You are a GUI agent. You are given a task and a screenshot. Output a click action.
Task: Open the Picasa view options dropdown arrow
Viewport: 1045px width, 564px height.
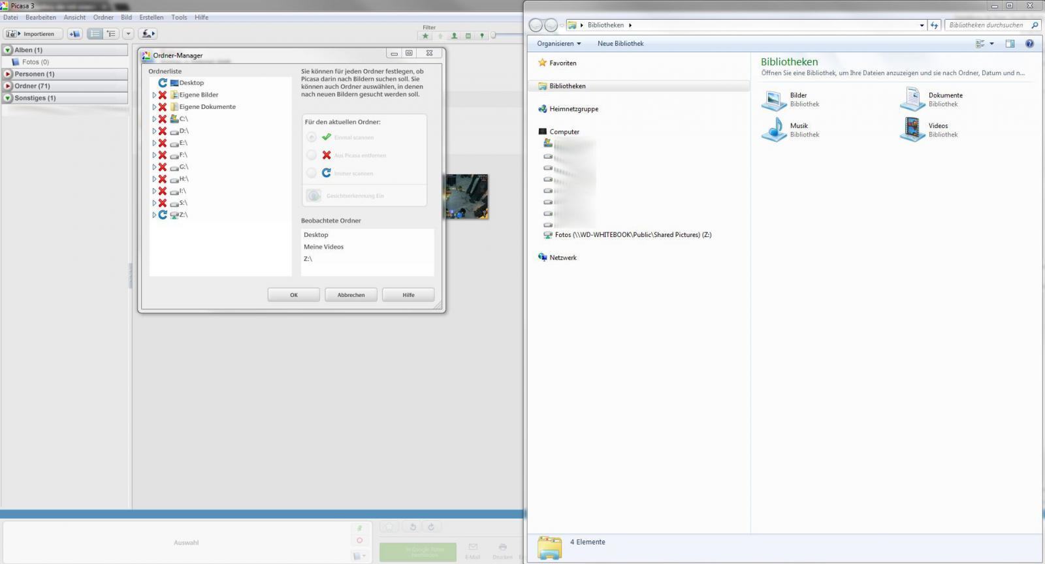point(128,34)
